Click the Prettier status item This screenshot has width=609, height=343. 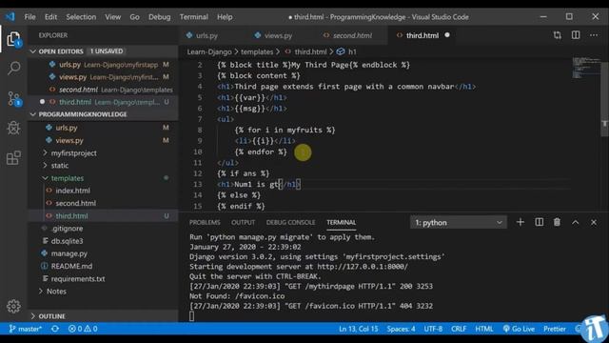(555, 329)
